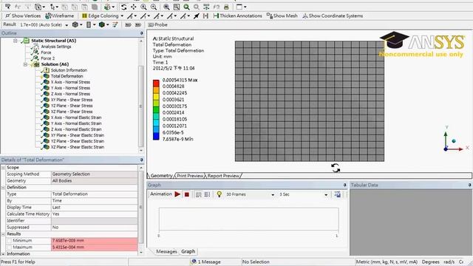Viewport: 473px width, 266px height.
Task: Click the red maximum legend color band
Action: coord(156,83)
